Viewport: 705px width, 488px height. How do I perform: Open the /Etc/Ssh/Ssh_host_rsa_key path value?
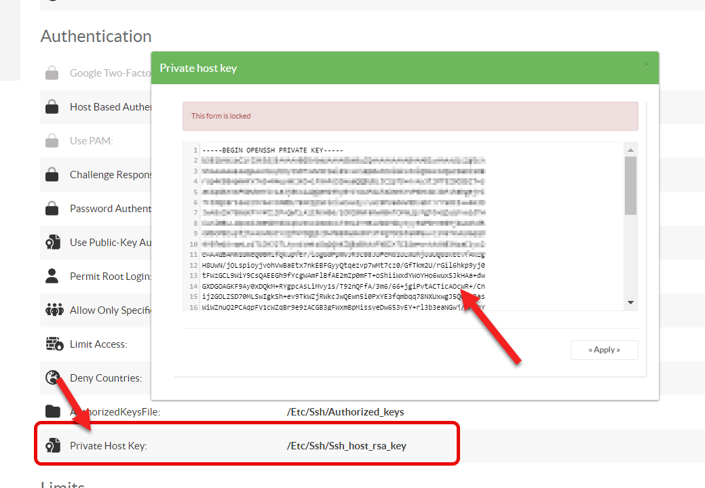pyautogui.click(x=346, y=446)
